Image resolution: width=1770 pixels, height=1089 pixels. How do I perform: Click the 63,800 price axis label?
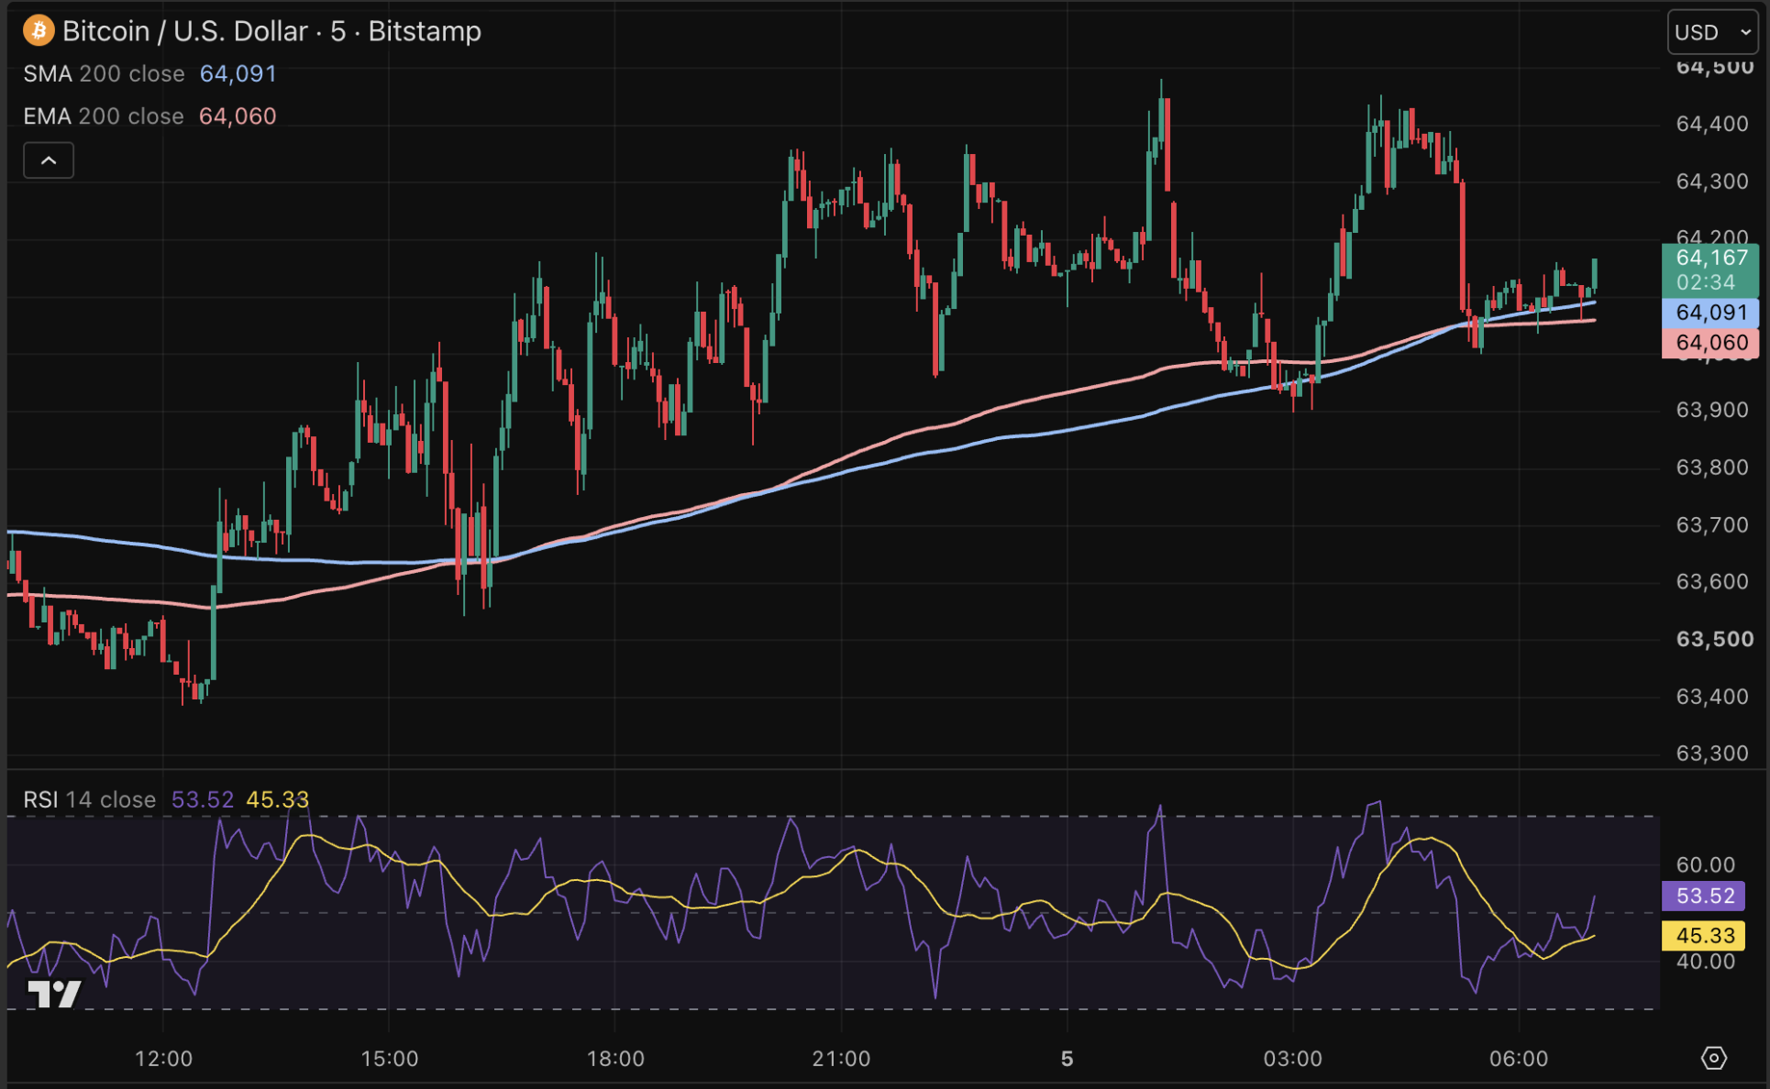point(1712,467)
